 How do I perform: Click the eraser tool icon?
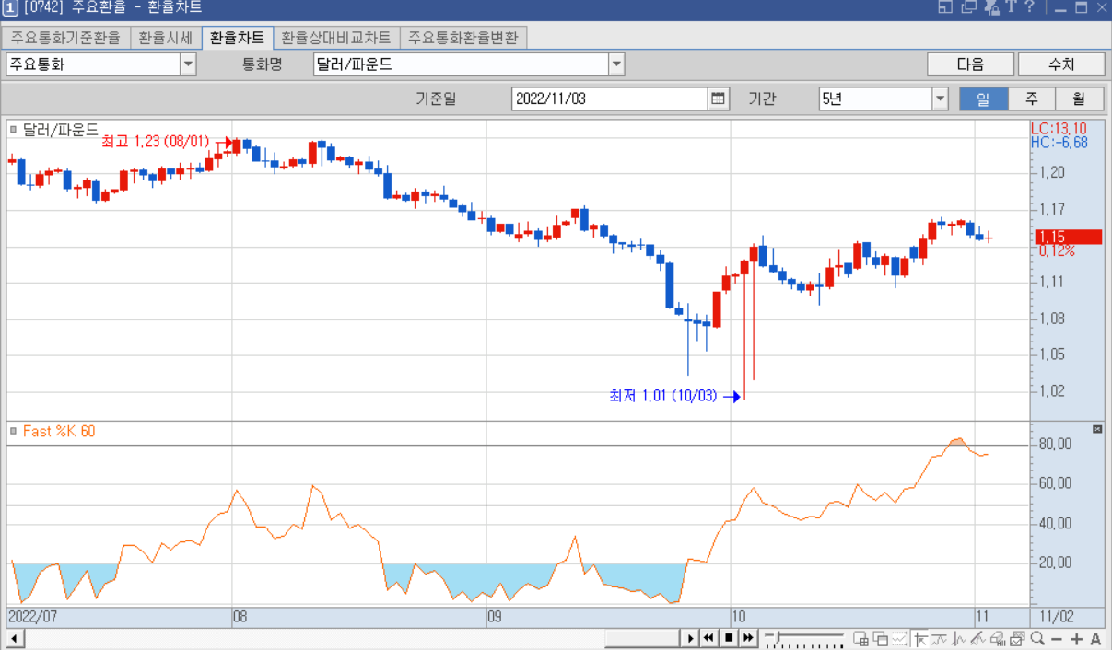998,639
